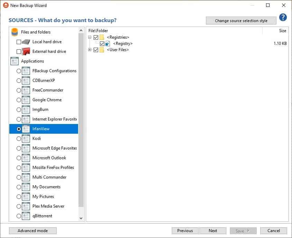Image resolution: width=292 pixels, height=238 pixels.
Task: Click the FBackup Configurations application icon
Action: (x=26, y=71)
